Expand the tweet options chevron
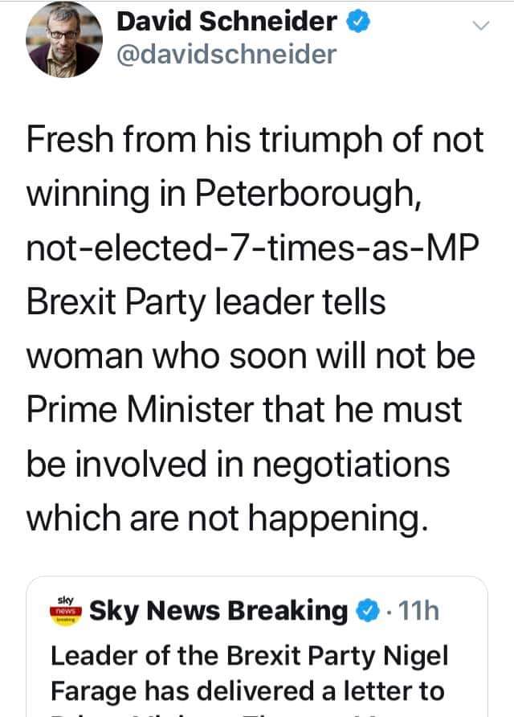This screenshot has height=717, width=514. click(x=479, y=26)
